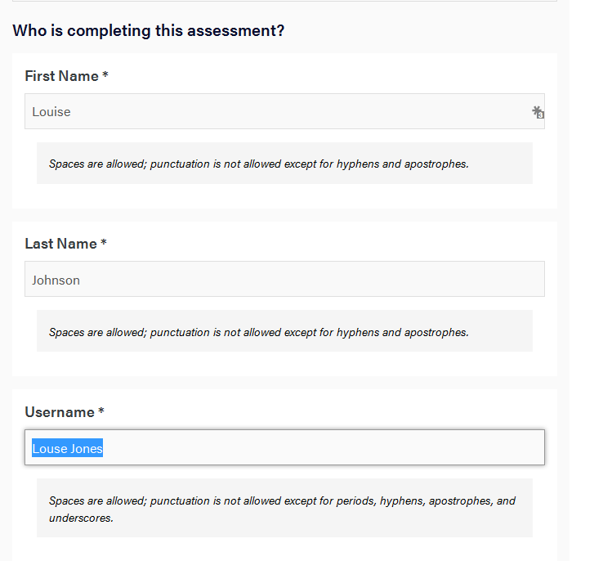The width and height of the screenshot is (594, 561).
Task: Open the autofill icon in First Name field
Action: click(x=538, y=112)
